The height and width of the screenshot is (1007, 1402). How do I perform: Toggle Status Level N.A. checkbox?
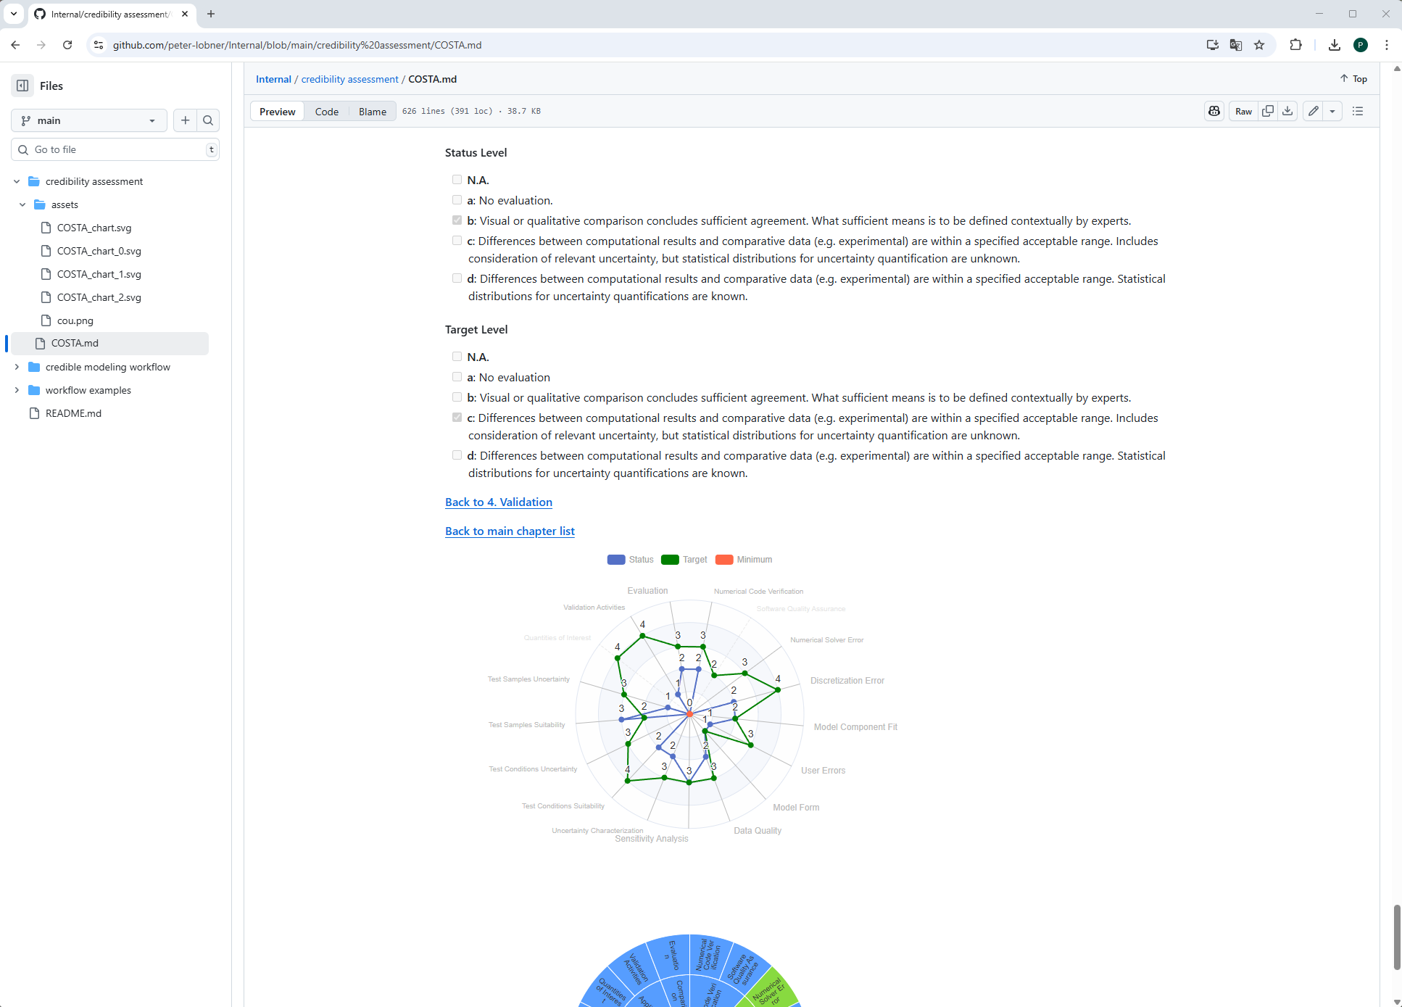[457, 179]
